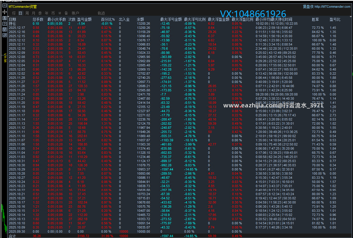Click the 复盘侠 label at top right
This screenshot has width=353, height=238.
308,7
